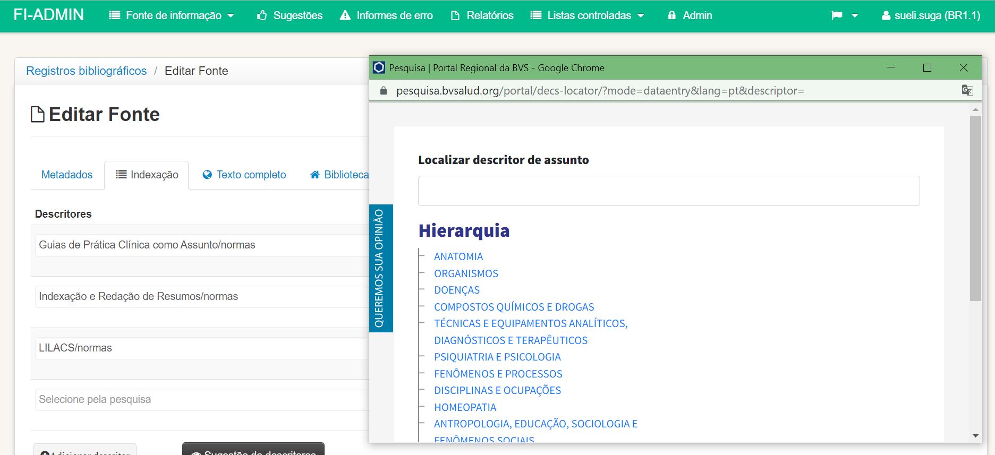Open the flag language dropdown
Image resolution: width=995 pixels, height=455 pixels.
tap(845, 15)
